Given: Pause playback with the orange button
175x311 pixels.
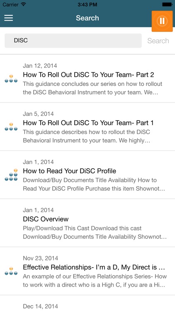Looking at the screenshot, I should (x=162, y=21).
